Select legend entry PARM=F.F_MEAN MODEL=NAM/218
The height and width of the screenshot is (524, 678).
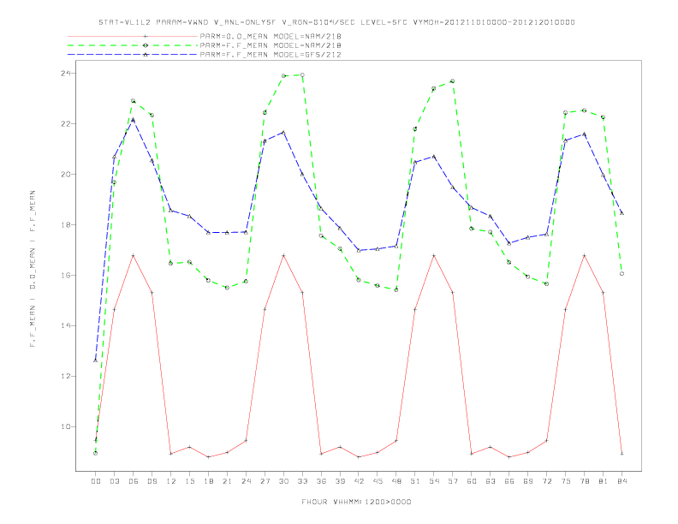click(x=271, y=45)
